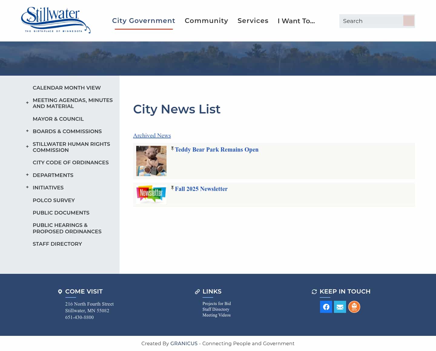Click the email share icon under Keep In Touch
Viewport: 436px width, 351px height.
pos(340,307)
